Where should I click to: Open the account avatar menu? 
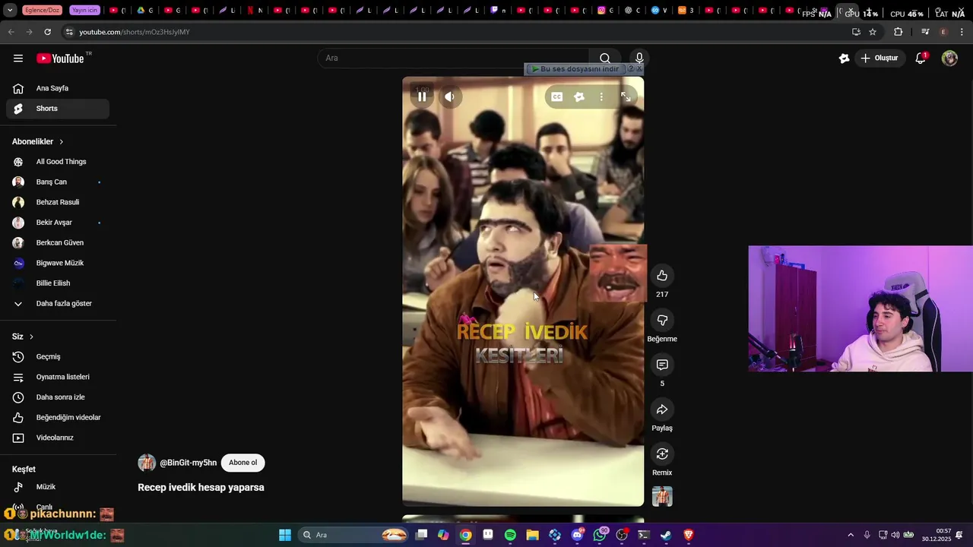[x=949, y=58]
